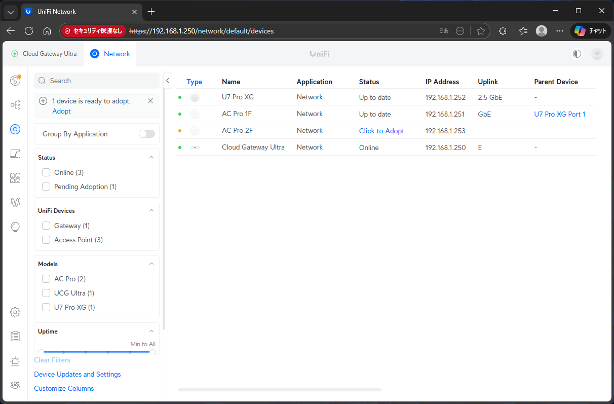Click to Adopt the AC Pro 2F
The image size is (614, 404).
pyautogui.click(x=381, y=131)
